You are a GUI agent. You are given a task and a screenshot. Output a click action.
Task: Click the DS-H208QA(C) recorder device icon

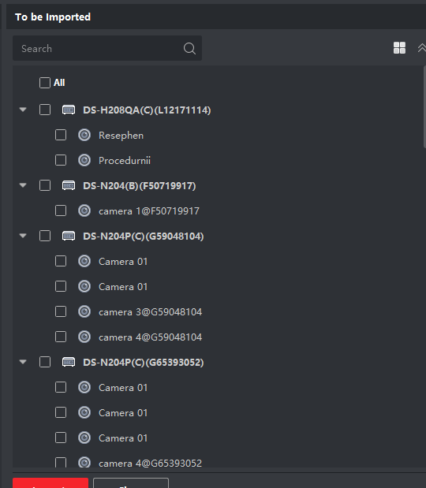point(69,110)
